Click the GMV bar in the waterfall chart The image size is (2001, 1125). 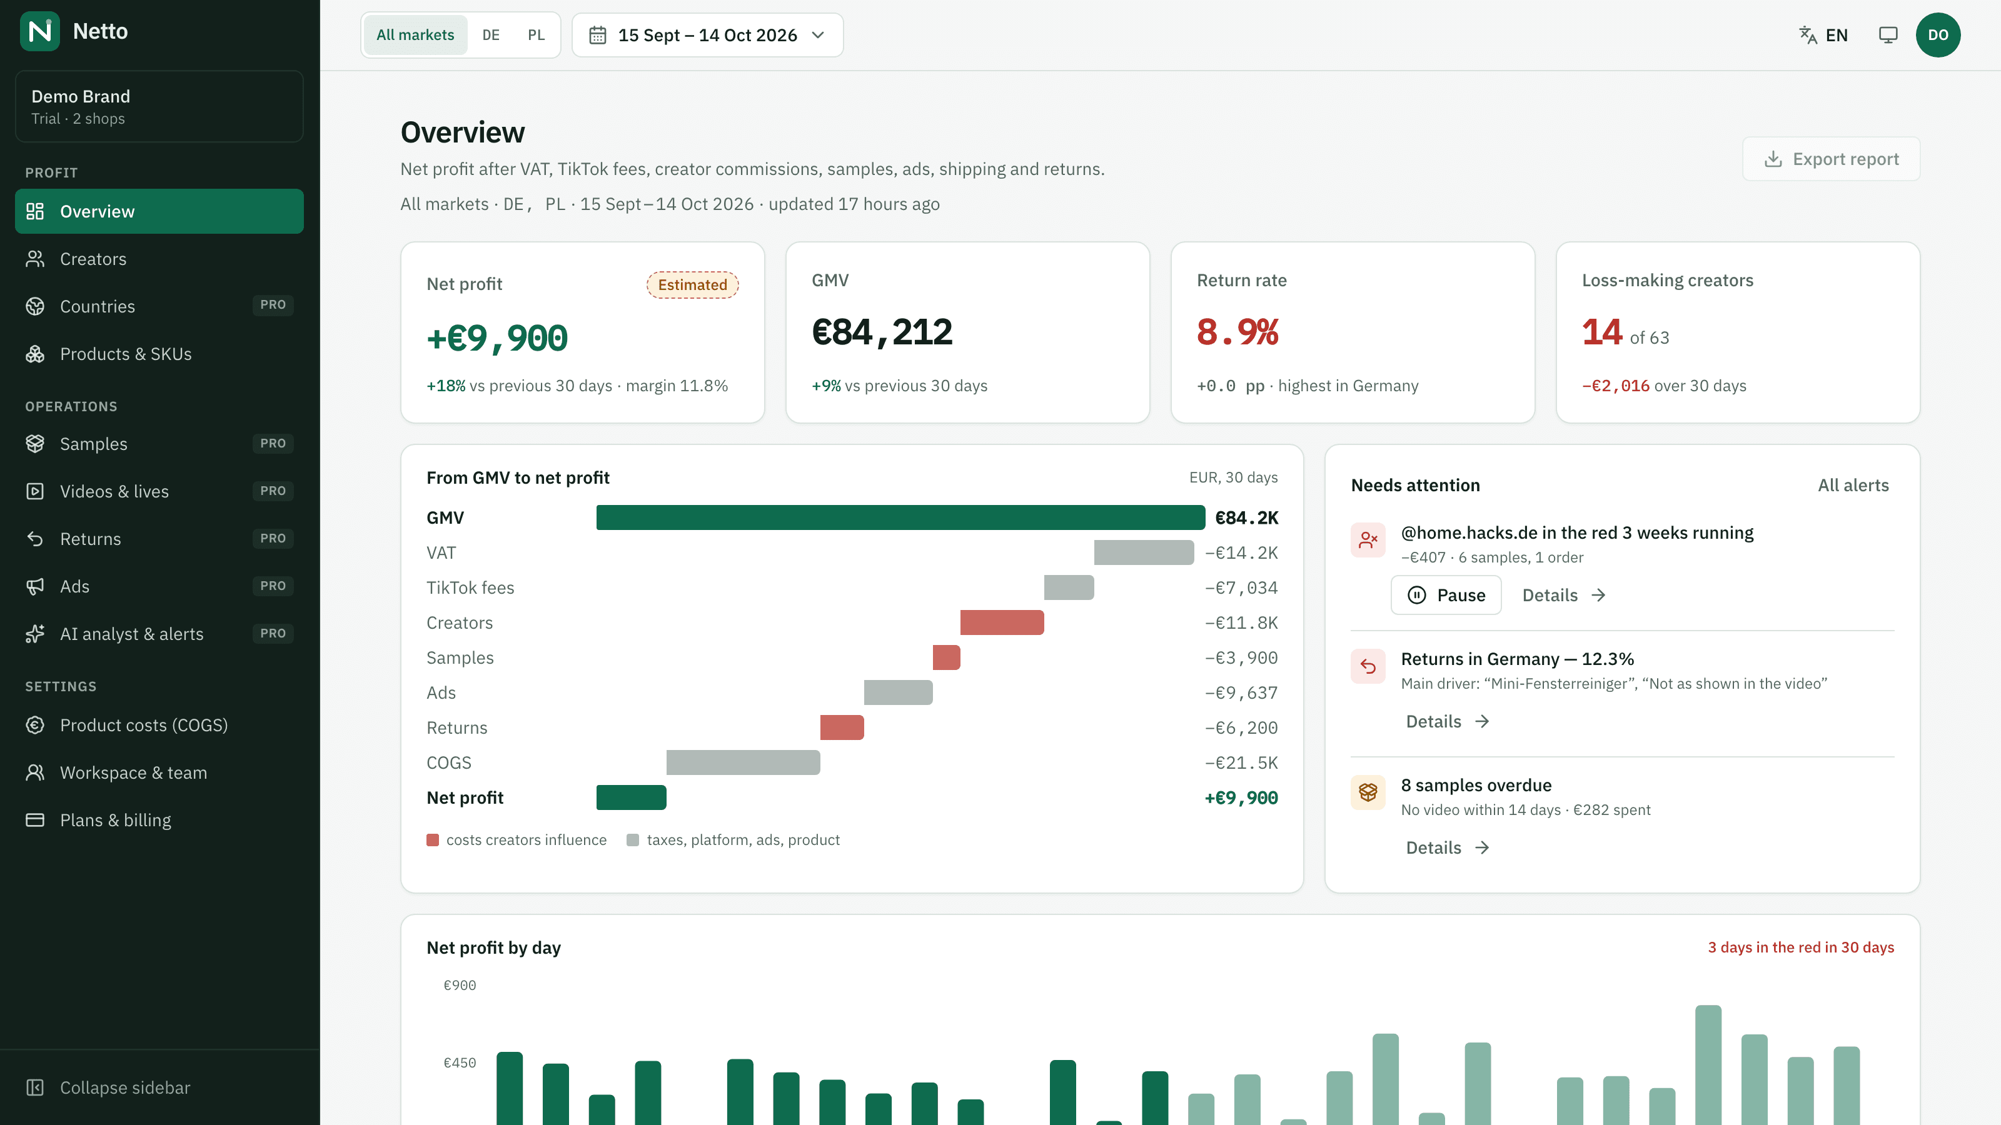[900, 518]
